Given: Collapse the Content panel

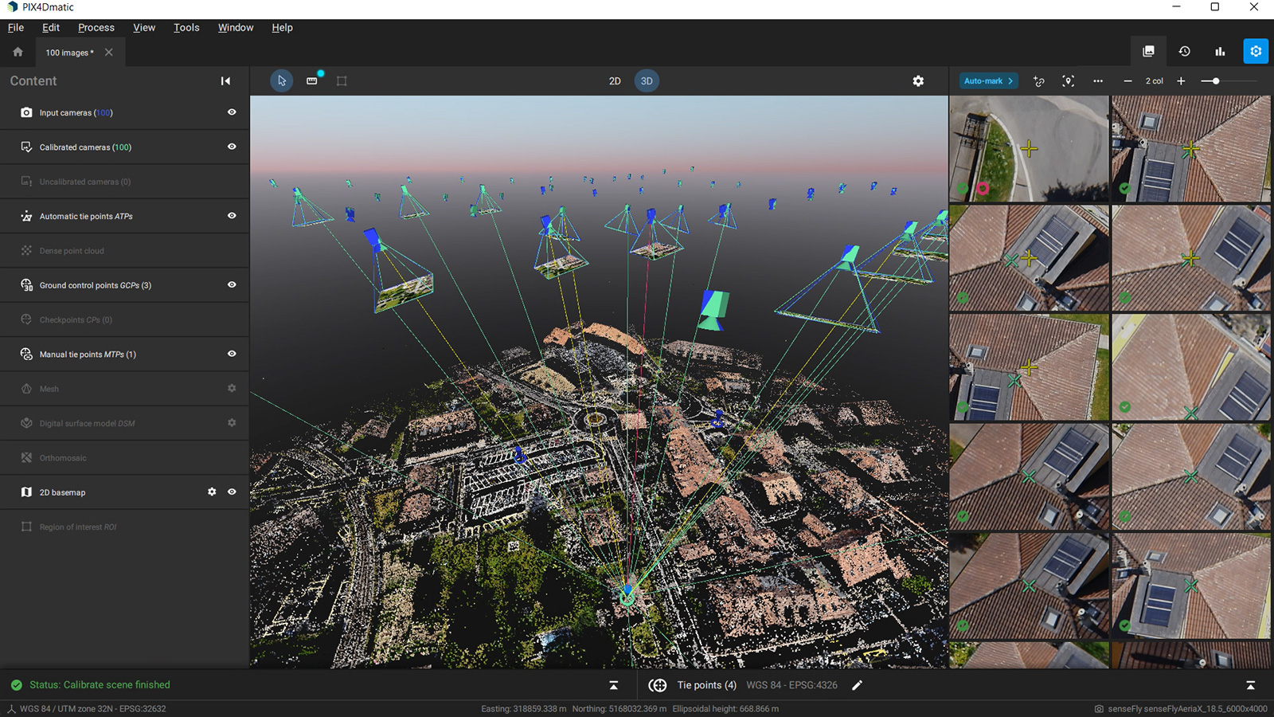Looking at the screenshot, I should tap(225, 80).
